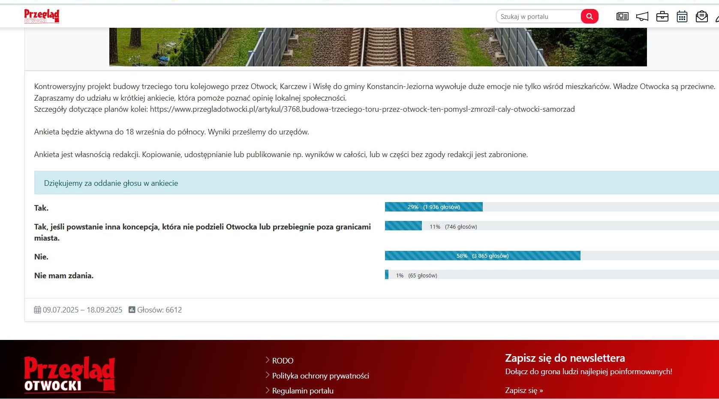Click the railway tracks article image
The width and height of the screenshot is (719, 399).
378,47
